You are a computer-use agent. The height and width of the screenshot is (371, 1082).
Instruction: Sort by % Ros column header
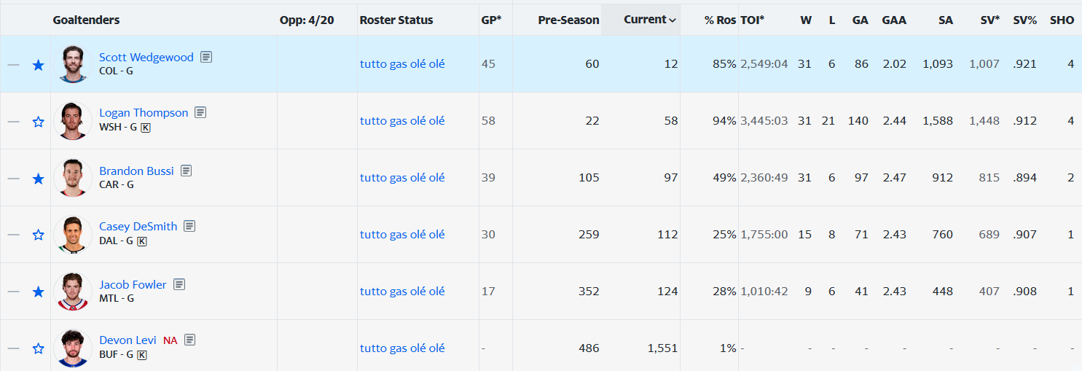click(x=721, y=20)
